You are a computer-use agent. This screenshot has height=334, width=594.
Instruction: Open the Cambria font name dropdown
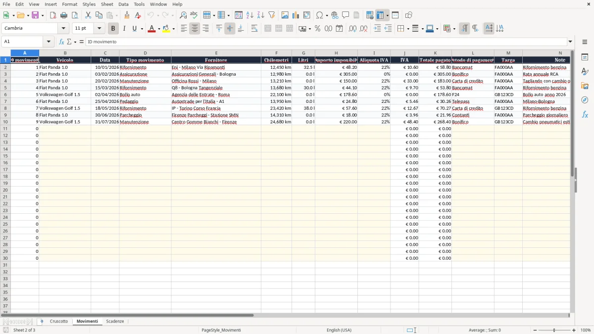[x=63, y=28]
